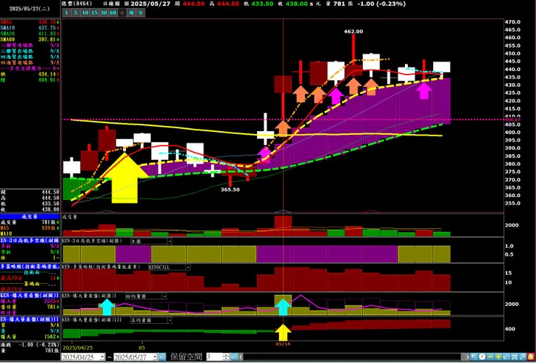Click the 05/14 date marker on time axis
The image size is (536, 363).
pyautogui.click(x=283, y=344)
